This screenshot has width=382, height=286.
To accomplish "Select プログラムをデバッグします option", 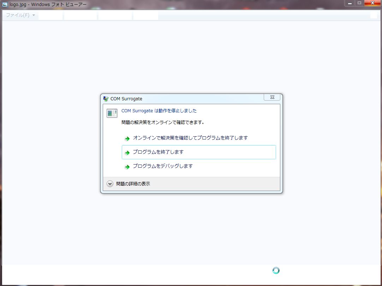I will click(199, 166).
